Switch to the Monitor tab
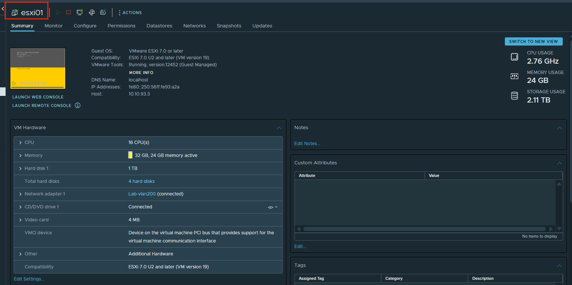 53,26
